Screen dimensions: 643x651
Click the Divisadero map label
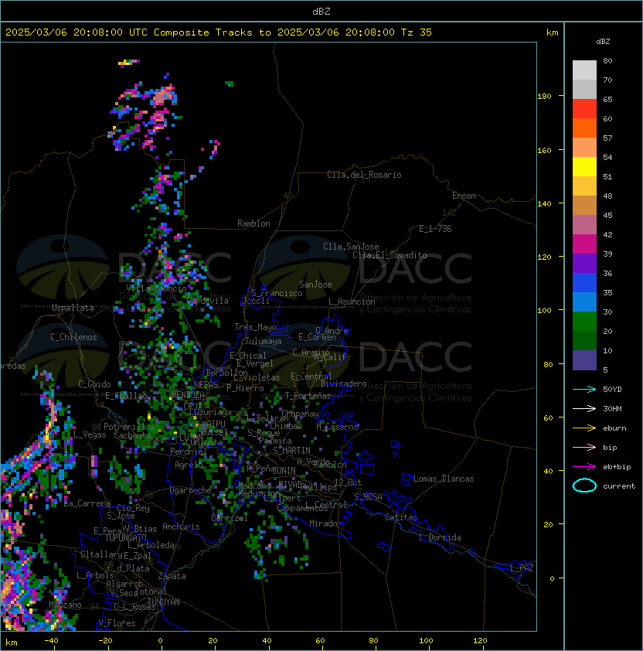pos(344,383)
